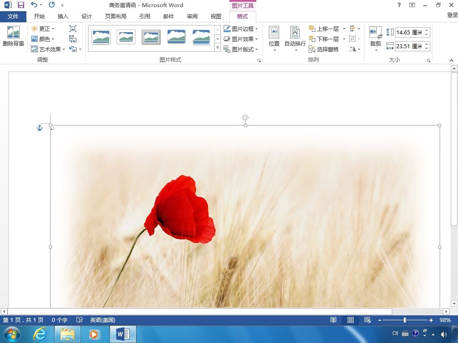Switch to Print Layout view
The image size is (458, 343).
[x=351, y=320]
